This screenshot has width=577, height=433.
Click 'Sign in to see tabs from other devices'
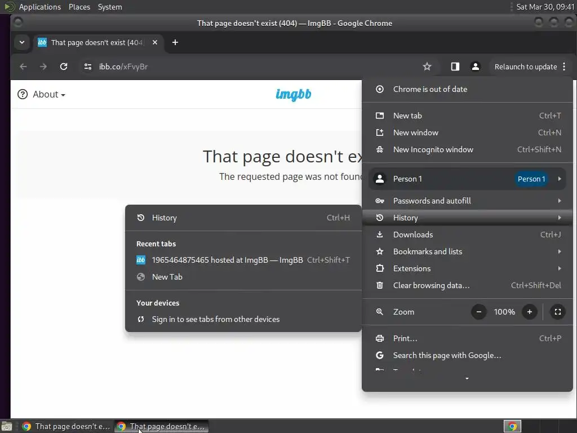pos(243,319)
